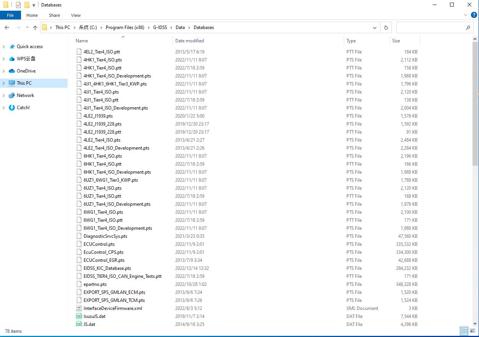The height and width of the screenshot is (337, 479).
Task: Select Quick access in navigation pane
Action: 29,47
